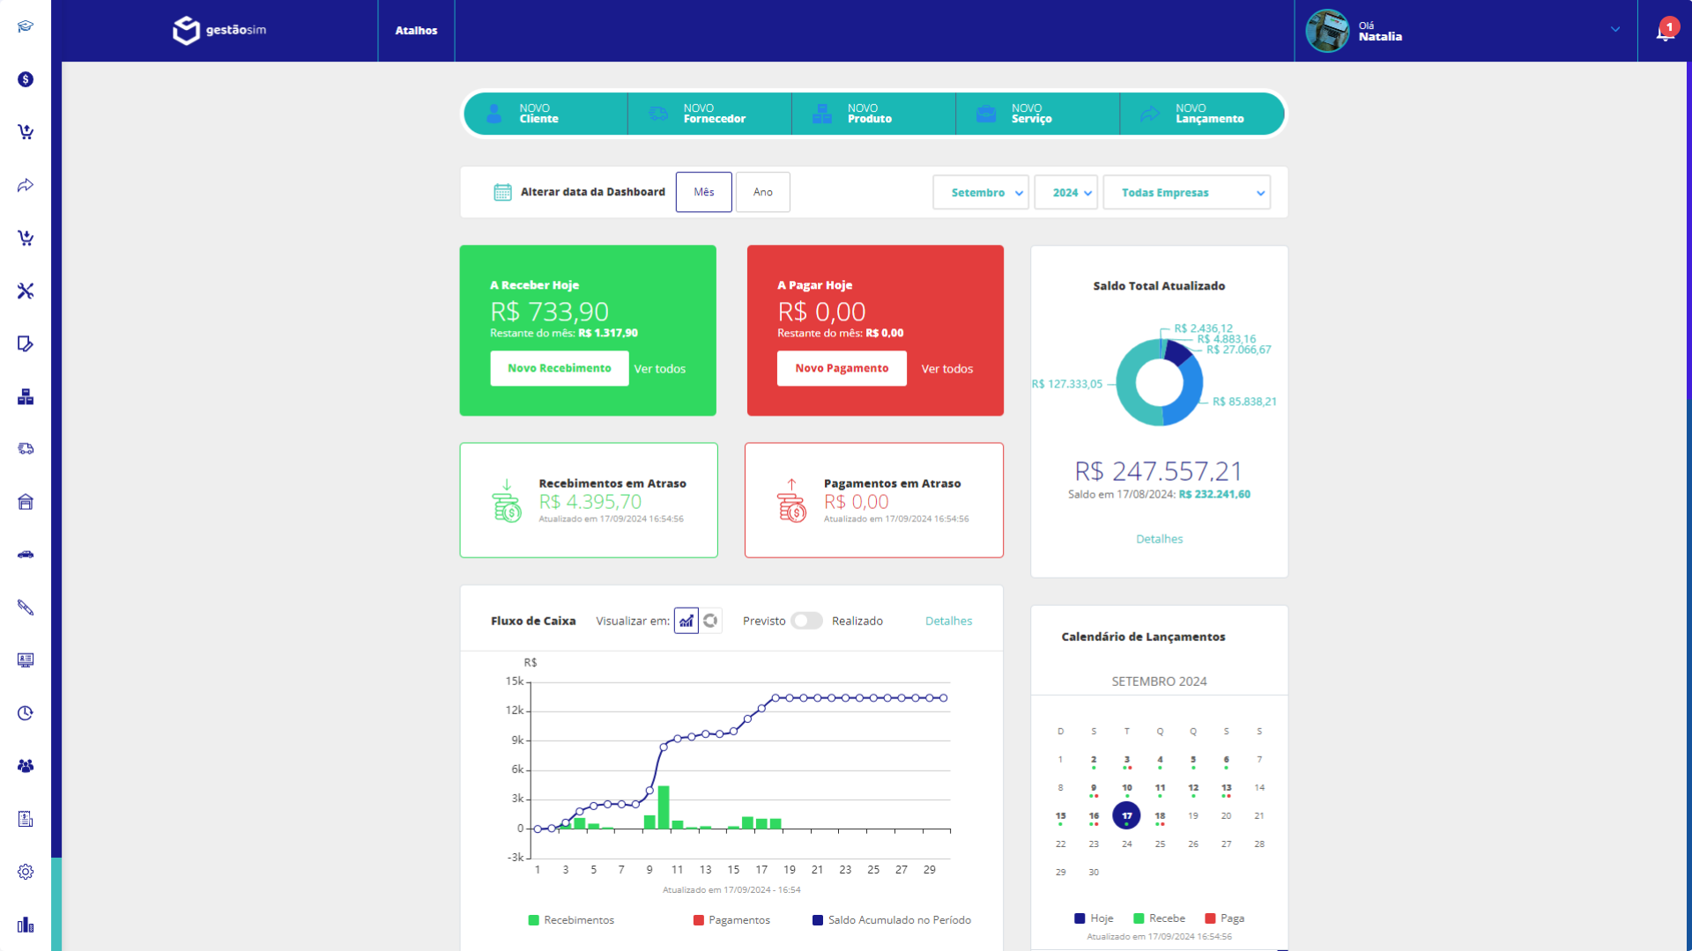Create Novo Produto shortcut
Screen dimensions: 1692x951
point(873,114)
